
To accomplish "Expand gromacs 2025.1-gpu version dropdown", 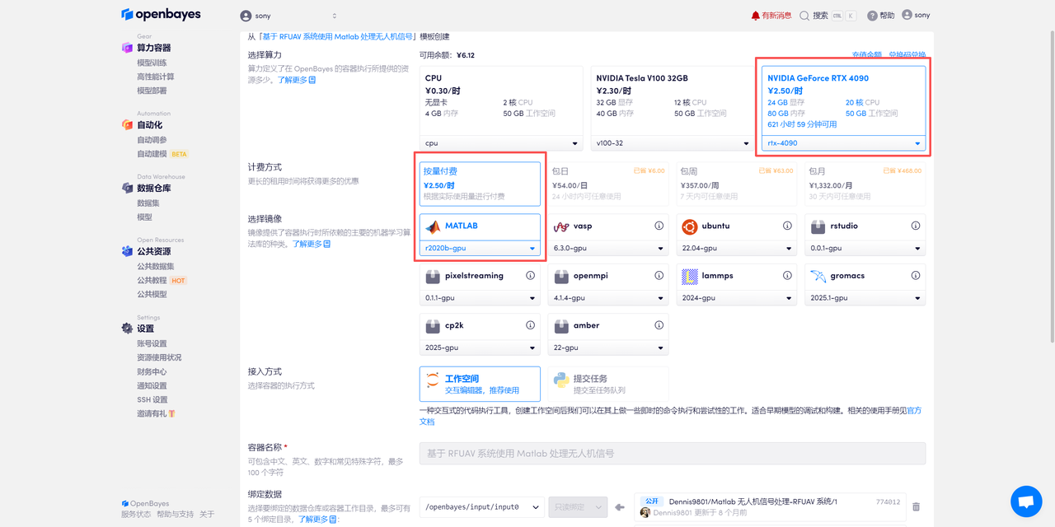I will click(x=865, y=298).
